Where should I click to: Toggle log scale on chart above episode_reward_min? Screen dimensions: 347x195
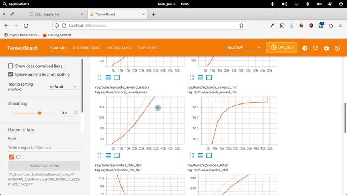[200, 77]
